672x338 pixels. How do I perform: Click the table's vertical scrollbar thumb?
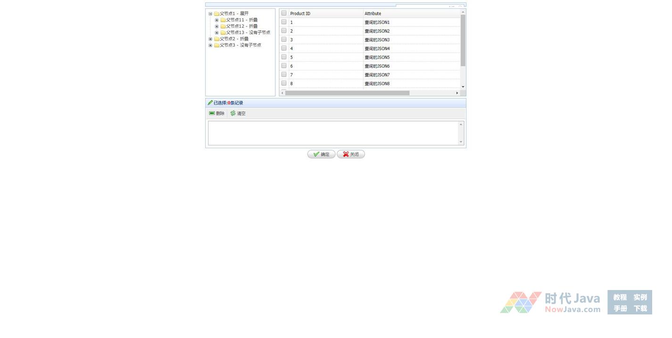pos(463,40)
